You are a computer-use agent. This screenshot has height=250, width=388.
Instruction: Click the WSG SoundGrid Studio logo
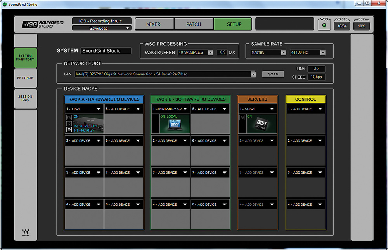click(x=43, y=24)
